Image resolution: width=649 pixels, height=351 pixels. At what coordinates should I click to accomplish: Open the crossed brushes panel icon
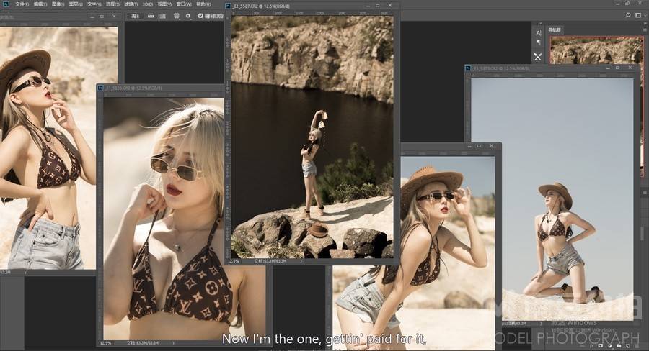pyautogui.click(x=538, y=57)
